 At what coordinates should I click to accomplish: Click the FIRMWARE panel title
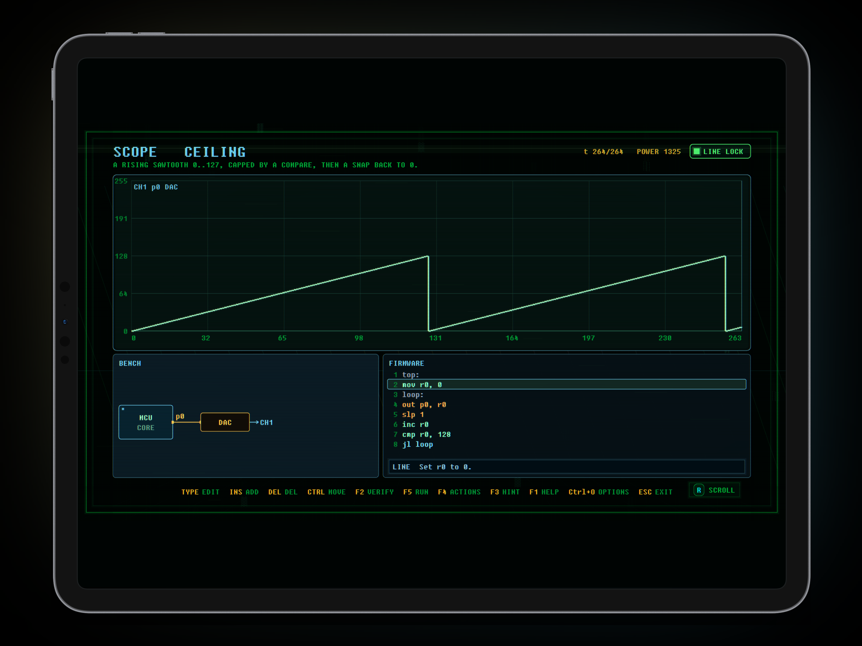coord(406,363)
